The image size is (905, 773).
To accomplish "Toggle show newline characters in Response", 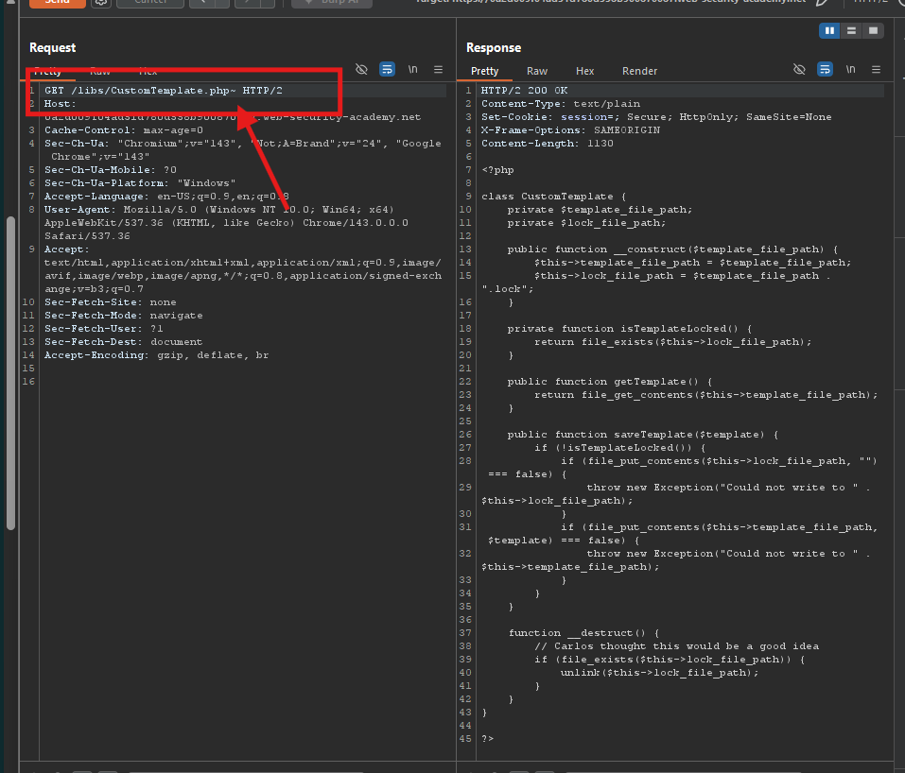I will click(850, 69).
